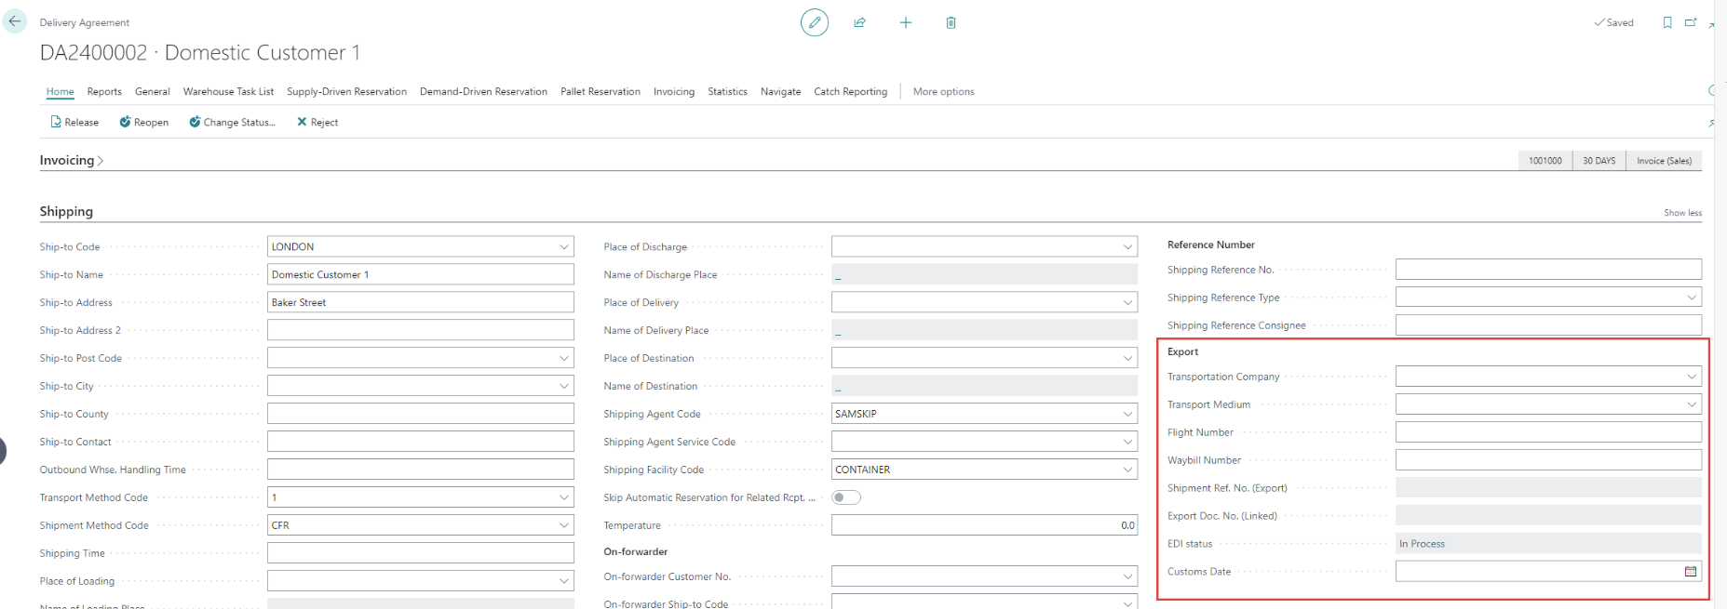Click the bookmark icon
This screenshot has height=609, width=1727.
coord(1666,22)
